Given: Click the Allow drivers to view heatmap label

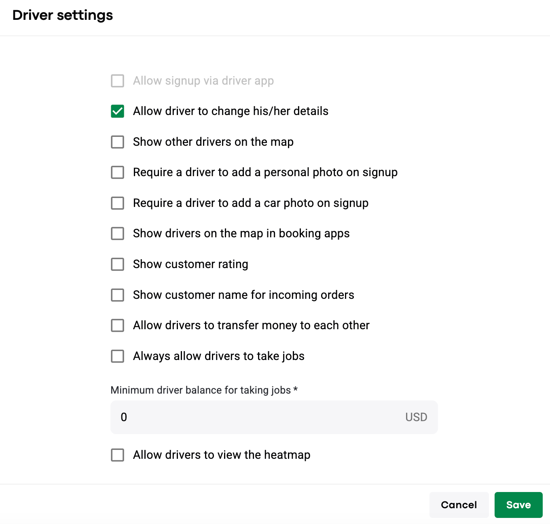Looking at the screenshot, I should coord(222,455).
